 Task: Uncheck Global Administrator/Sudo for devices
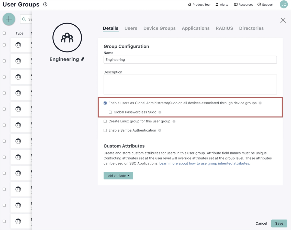pyautogui.click(x=105, y=103)
